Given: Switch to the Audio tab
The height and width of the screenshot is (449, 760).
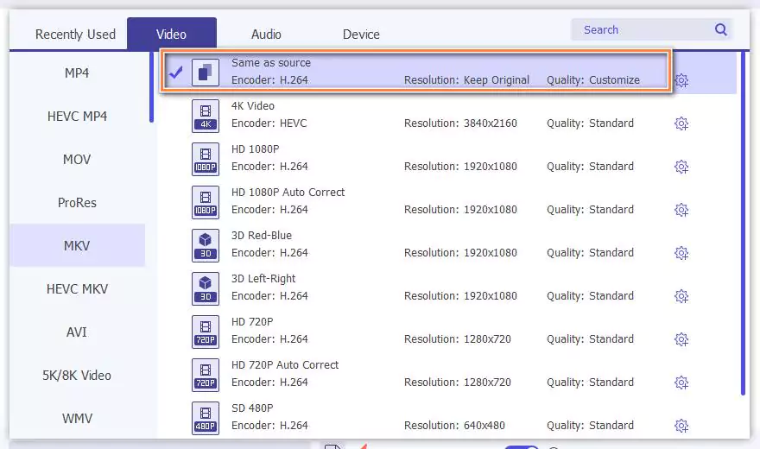Looking at the screenshot, I should pyautogui.click(x=266, y=35).
